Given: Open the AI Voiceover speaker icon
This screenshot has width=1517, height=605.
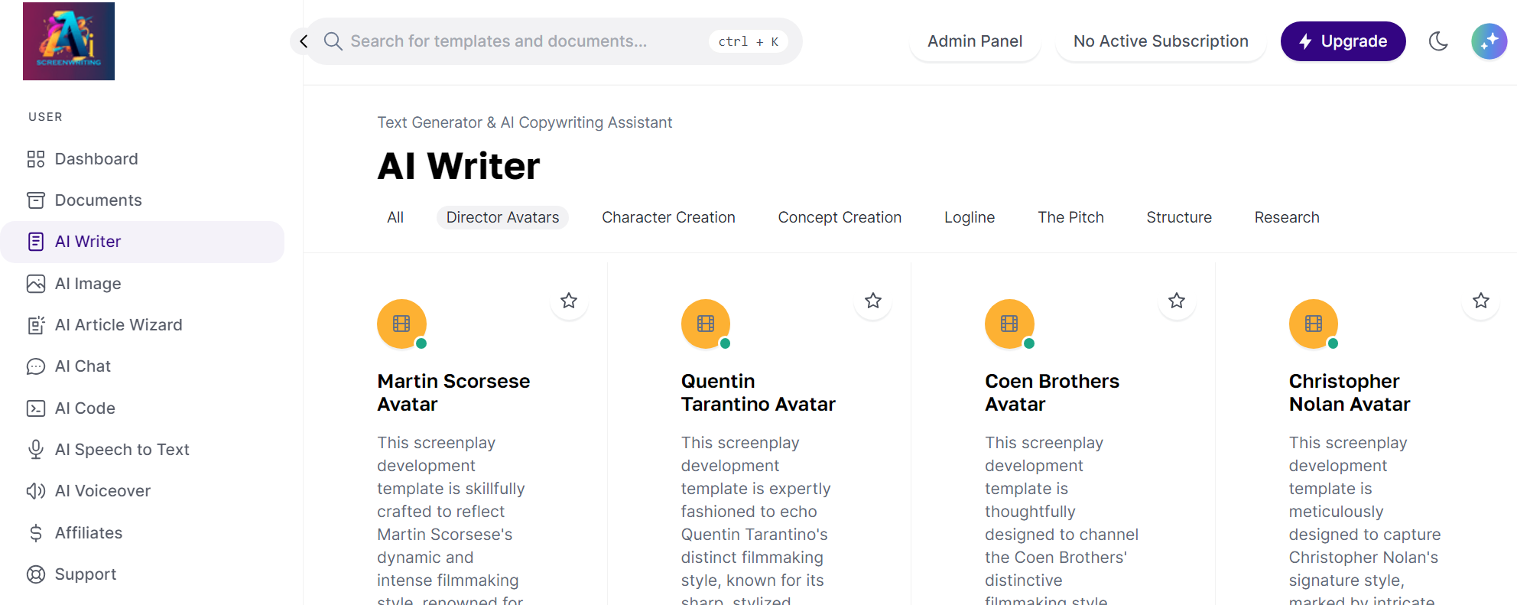Looking at the screenshot, I should coord(36,491).
